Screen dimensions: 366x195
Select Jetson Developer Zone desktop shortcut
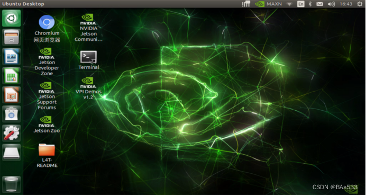(x=47, y=61)
